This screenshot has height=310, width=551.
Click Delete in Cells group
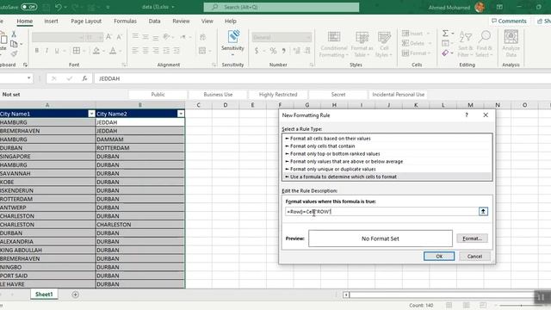point(417,43)
